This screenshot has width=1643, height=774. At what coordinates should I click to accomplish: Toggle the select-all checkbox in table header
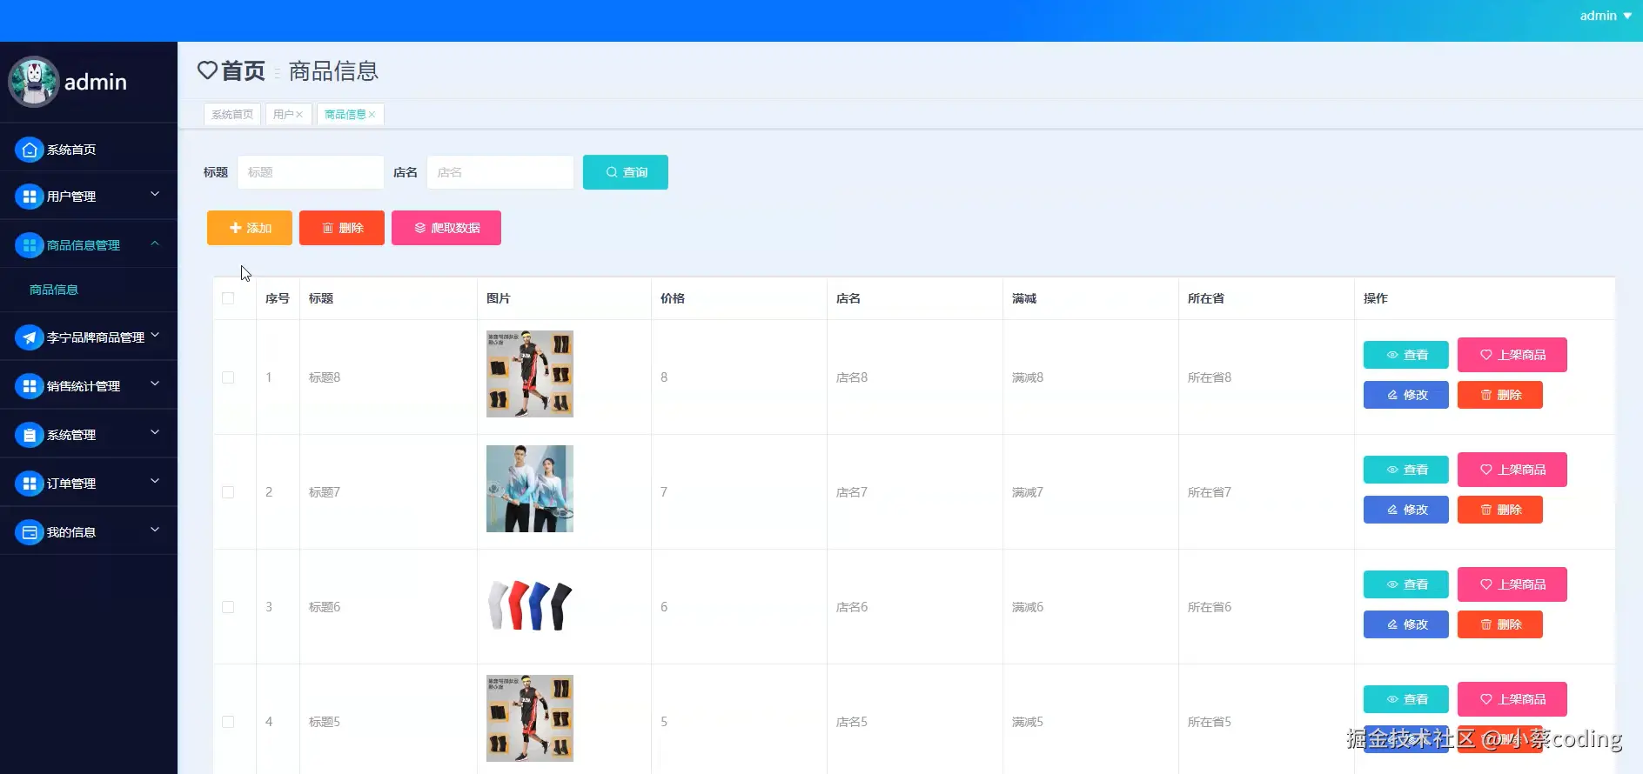(x=228, y=298)
